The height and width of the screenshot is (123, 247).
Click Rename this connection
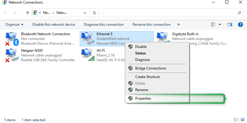[152, 25]
